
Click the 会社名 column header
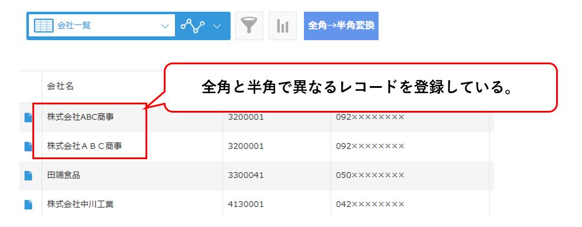pyautogui.click(x=60, y=87)
